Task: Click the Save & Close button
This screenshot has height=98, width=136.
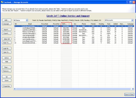Action: click(x=129, y=94)
